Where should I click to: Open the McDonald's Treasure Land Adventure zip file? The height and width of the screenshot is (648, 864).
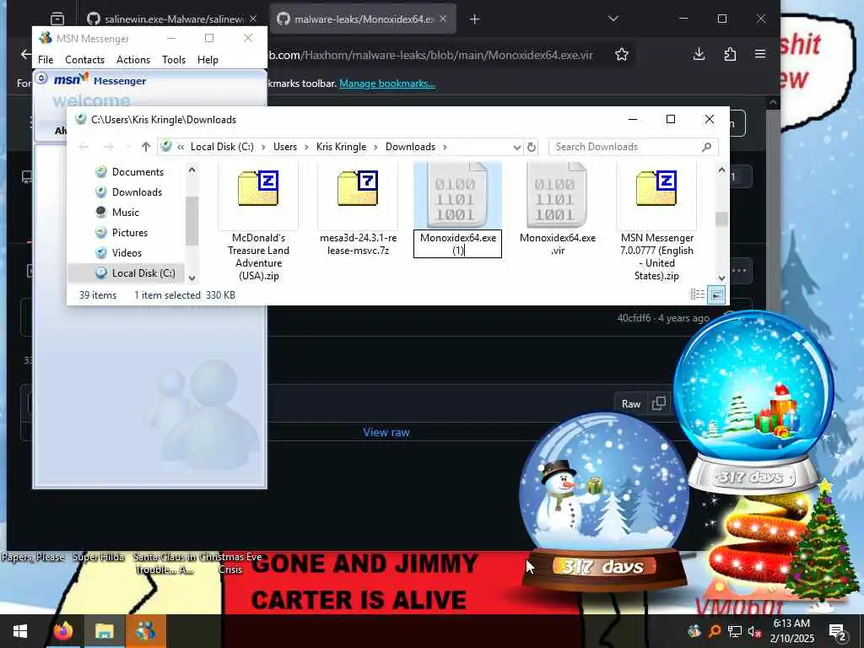click(x=258, y=223)
